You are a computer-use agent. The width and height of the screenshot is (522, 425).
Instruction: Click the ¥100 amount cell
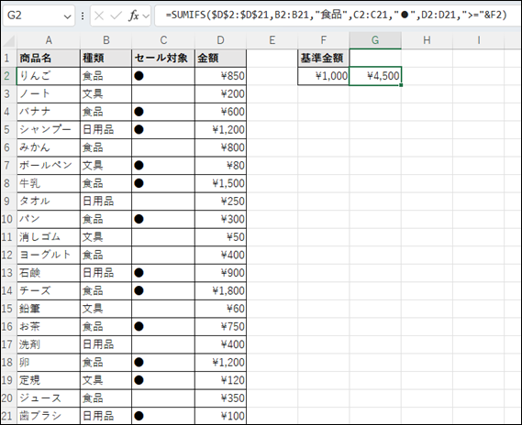pos(220,416)
